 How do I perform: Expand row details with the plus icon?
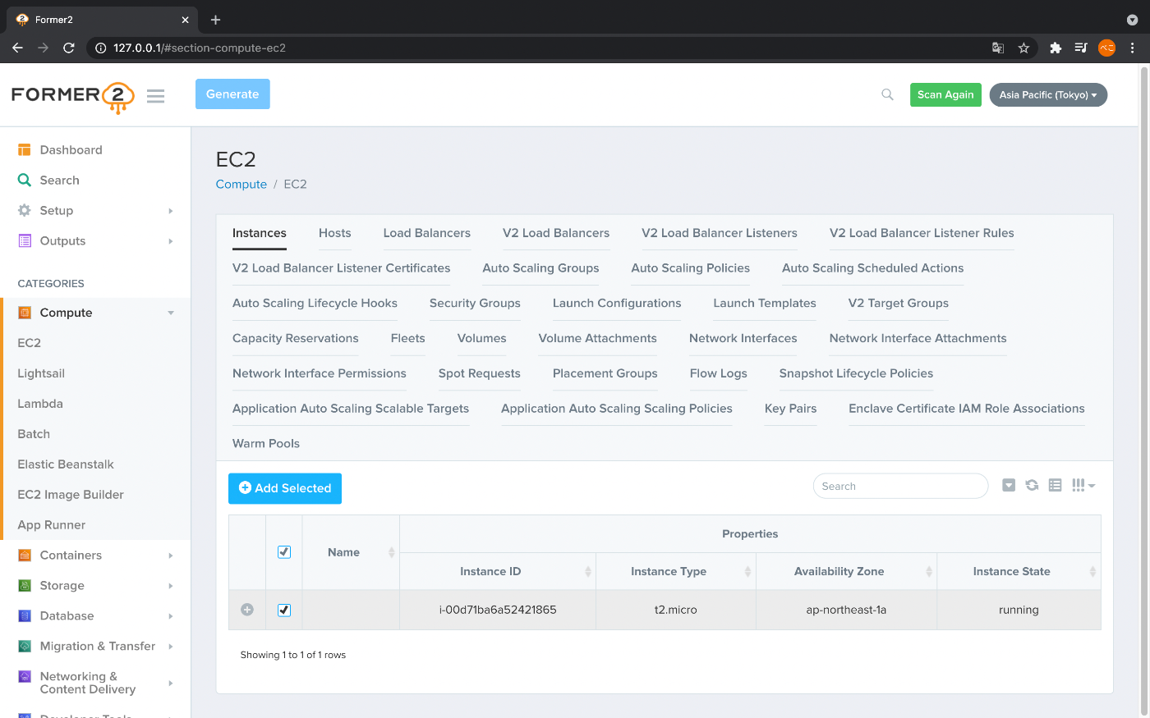tap(247, 610)
